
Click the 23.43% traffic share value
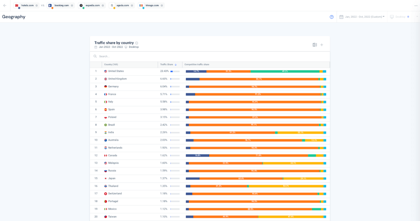(164, 71)
